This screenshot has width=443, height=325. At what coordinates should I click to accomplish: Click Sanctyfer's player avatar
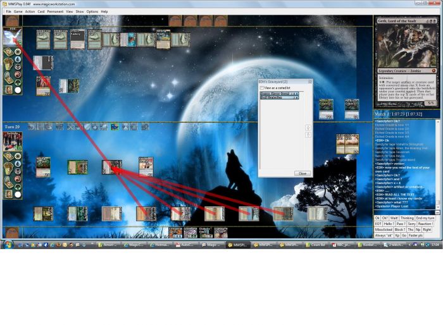(x=13, y=141)
